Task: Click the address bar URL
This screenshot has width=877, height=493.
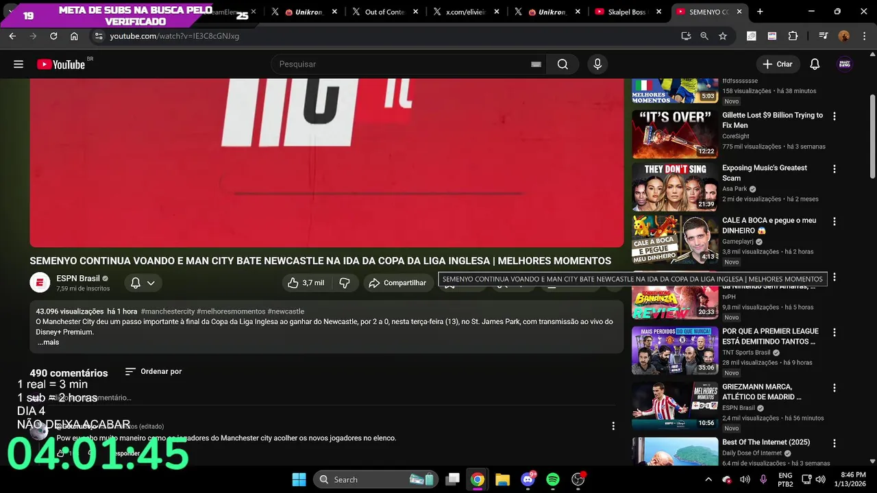Action: 175,36
